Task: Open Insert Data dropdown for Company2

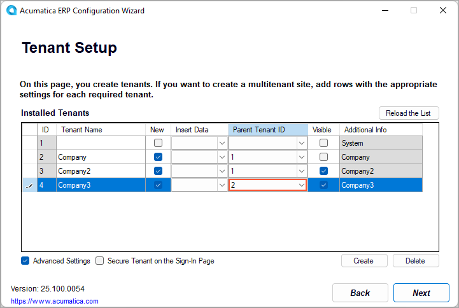Action: point(222,171)
